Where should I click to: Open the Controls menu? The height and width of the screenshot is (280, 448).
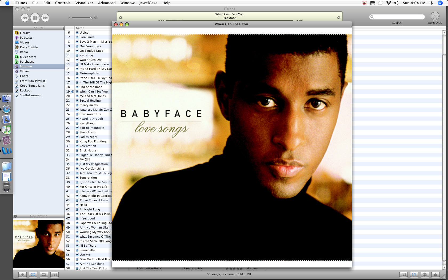[x=63, y=3]
